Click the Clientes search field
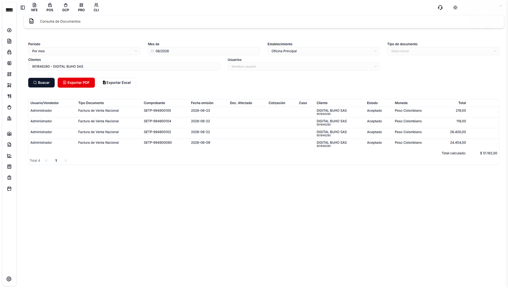Viewport: 508px width, 288px height. pyautogui.click(x=124, y=66)
